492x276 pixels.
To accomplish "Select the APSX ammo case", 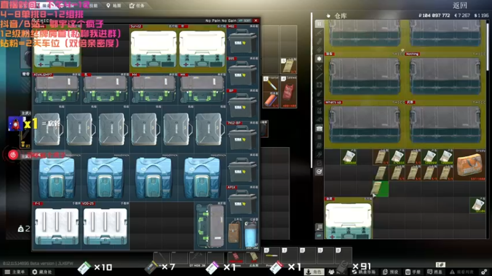I will pyautogui.click(x=242, y=202).
